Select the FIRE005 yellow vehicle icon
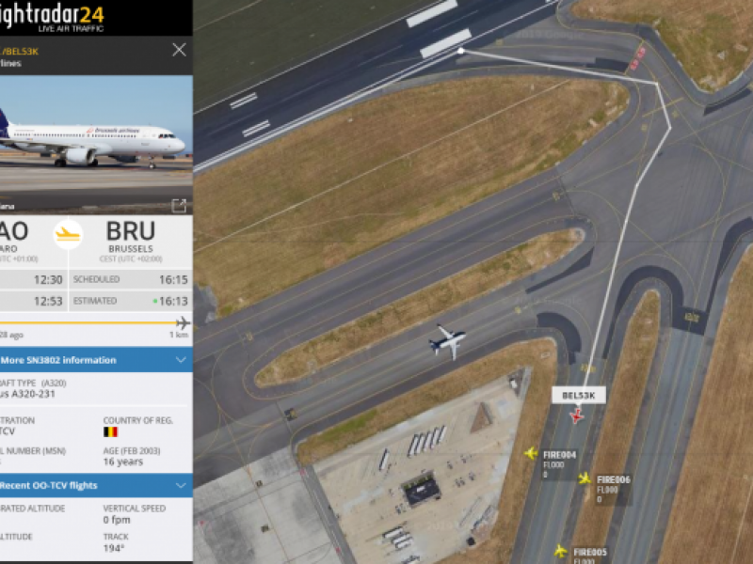 tap(560, 551)
